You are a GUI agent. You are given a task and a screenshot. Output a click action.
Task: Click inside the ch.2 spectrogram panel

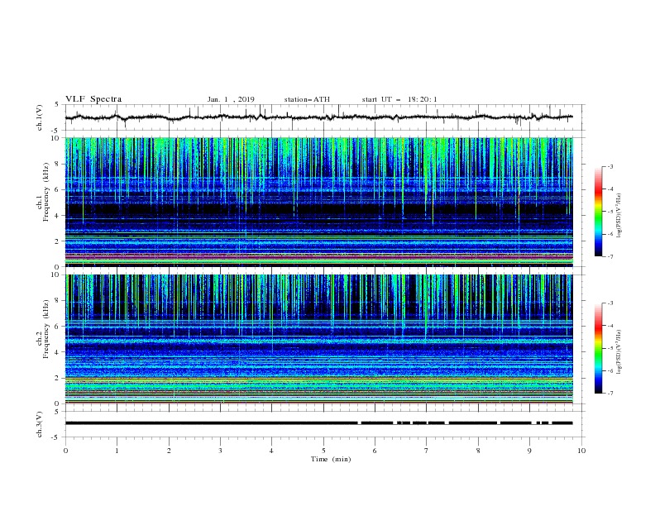point(319,339)
